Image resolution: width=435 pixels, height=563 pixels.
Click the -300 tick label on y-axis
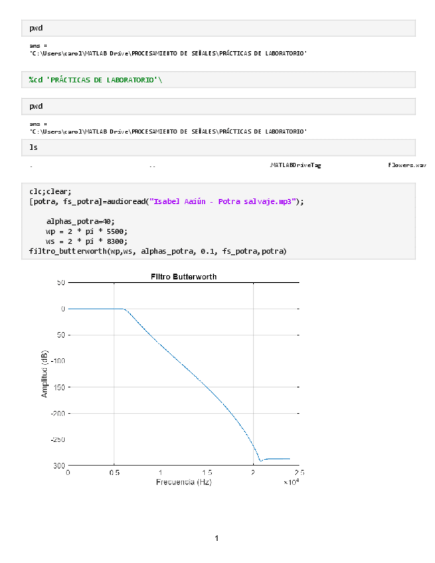57,465
